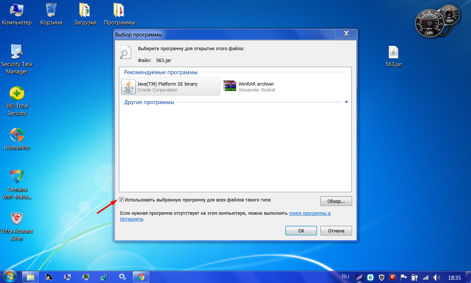This screenshot has width=471, height=283.
Task: Expand the 'Другие программы' section arrow
Action: click(x=346, y=102)
